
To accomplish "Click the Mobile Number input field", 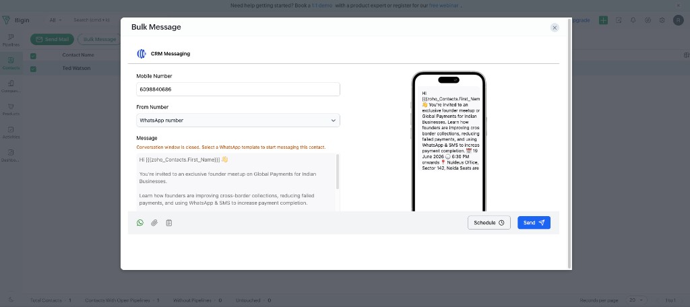I will [x=238, y=90].
